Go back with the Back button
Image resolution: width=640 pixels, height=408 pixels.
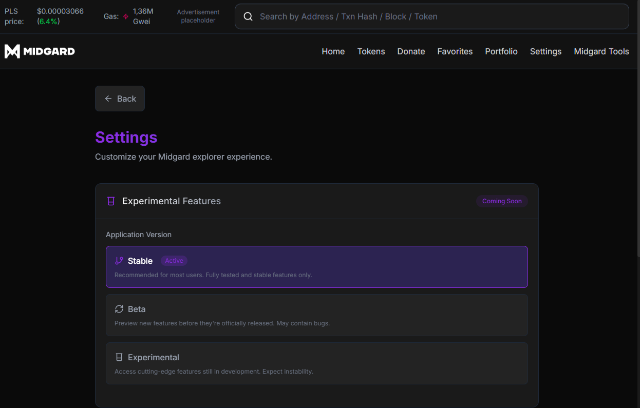point(120,99)
